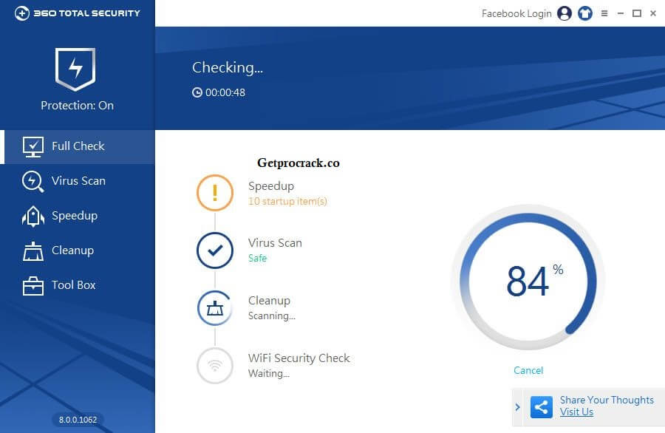665x433 pixels.
Task: Switch to the Full Check tab
Action: point(77,146)
